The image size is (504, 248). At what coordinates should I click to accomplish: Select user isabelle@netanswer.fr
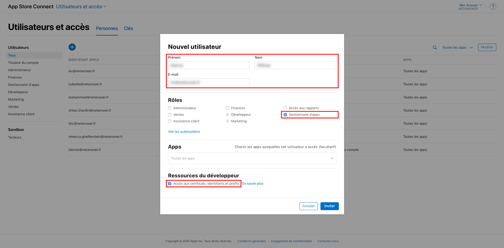pyautogui.click(x=85, y=84)
